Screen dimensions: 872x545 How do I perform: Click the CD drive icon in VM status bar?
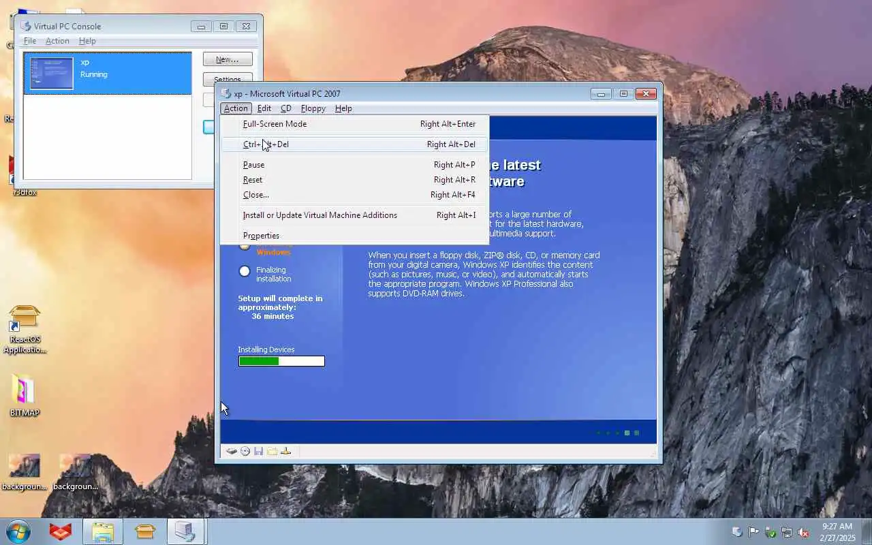click(245, 451)
